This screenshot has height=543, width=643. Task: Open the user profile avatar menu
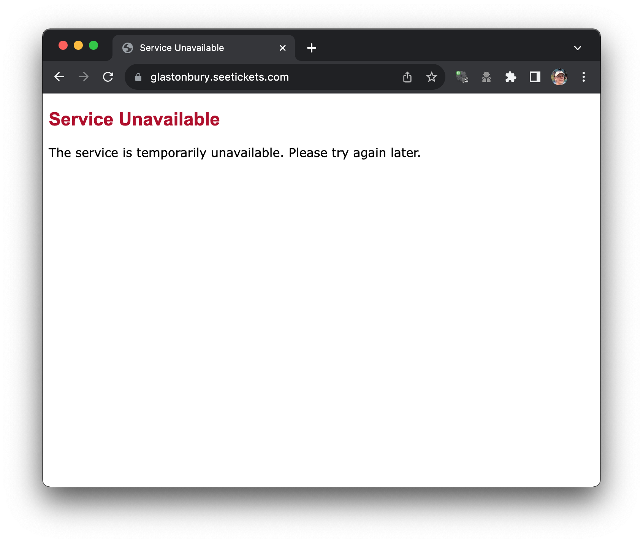(x=559, y=77)
